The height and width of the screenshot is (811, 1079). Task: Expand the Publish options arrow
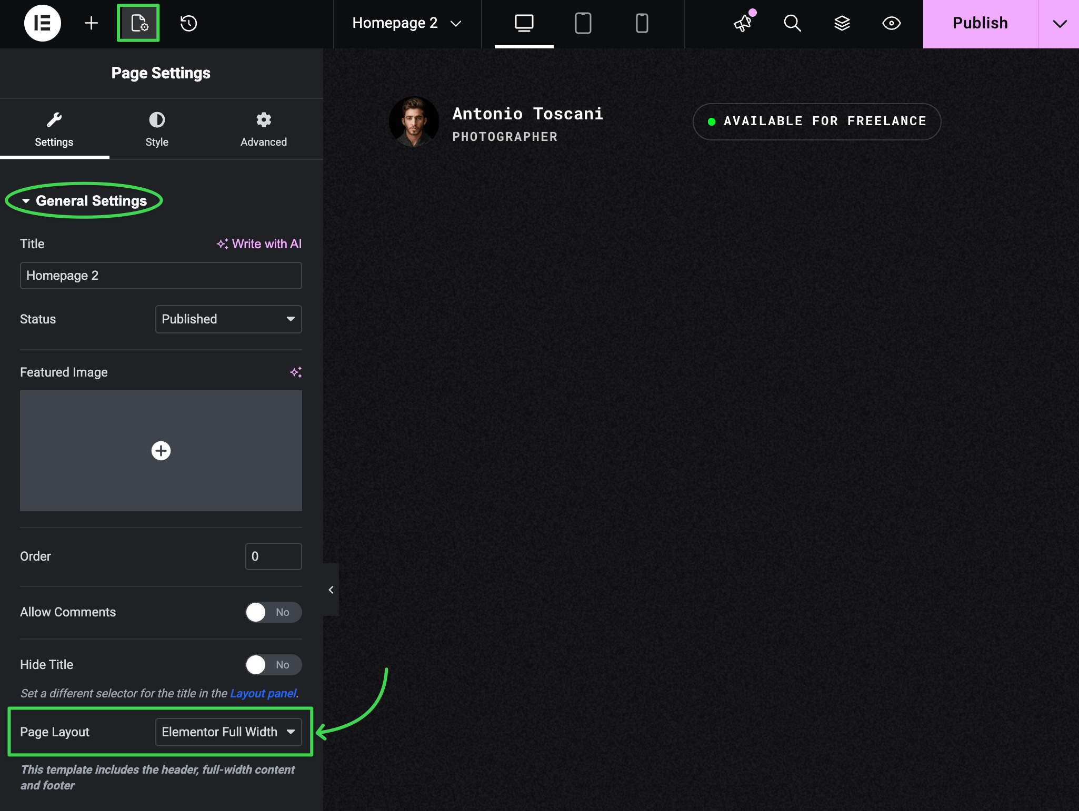pos(1059,24)
